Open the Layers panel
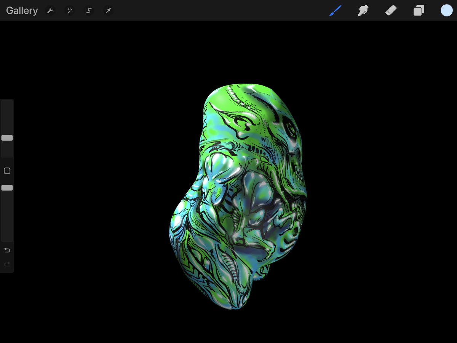The height and width of the screenshot is (343, 457). tap(419, 10)
